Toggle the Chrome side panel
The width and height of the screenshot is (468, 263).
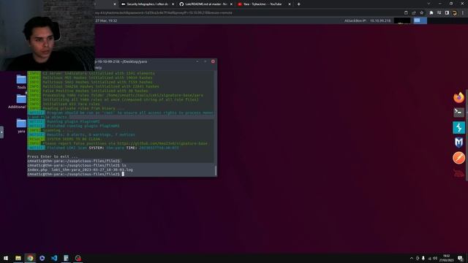(447, 13)
